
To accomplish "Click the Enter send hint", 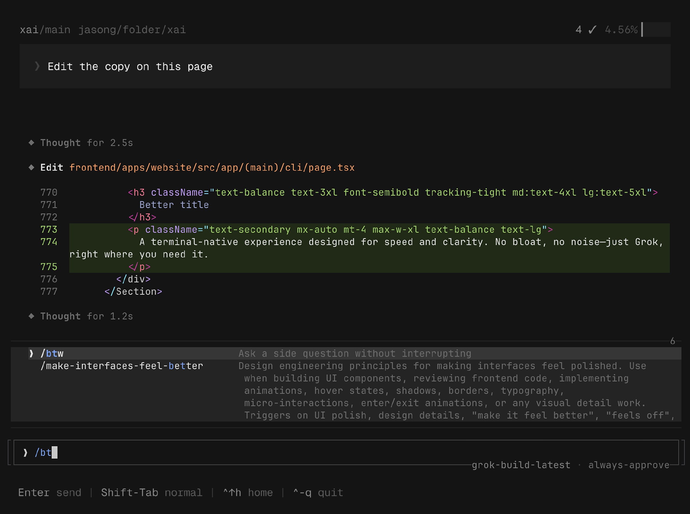I will pos(50,492).
